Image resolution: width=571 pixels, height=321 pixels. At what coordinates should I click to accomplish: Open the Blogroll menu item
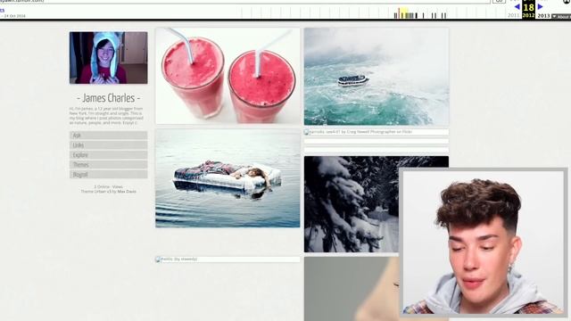pyautogui.click(x=109, y=175)
